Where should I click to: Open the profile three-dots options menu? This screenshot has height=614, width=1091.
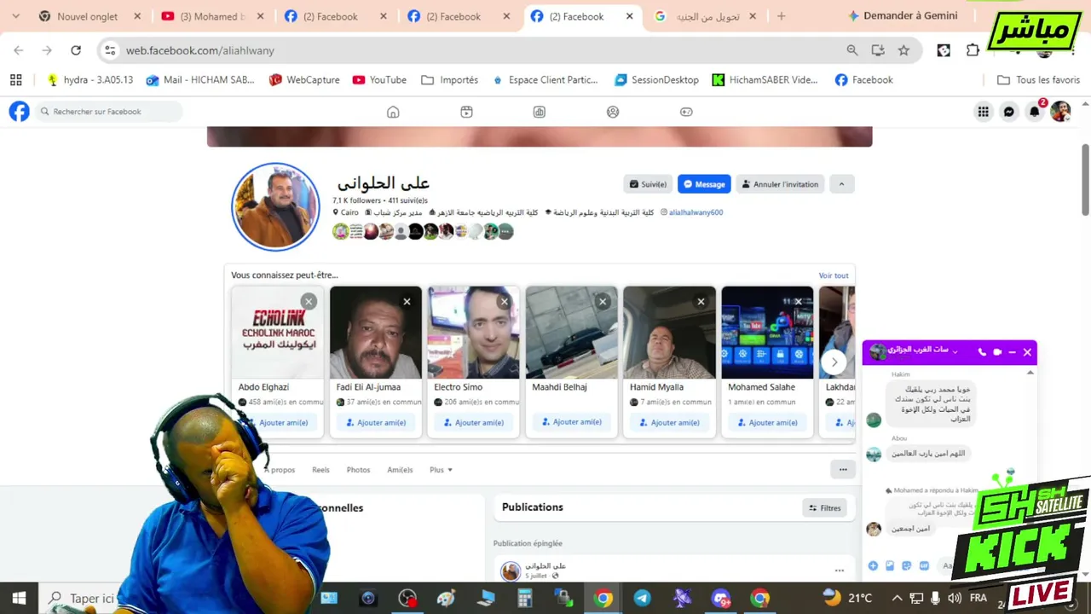pyautogui.click(x=843, y=469)
